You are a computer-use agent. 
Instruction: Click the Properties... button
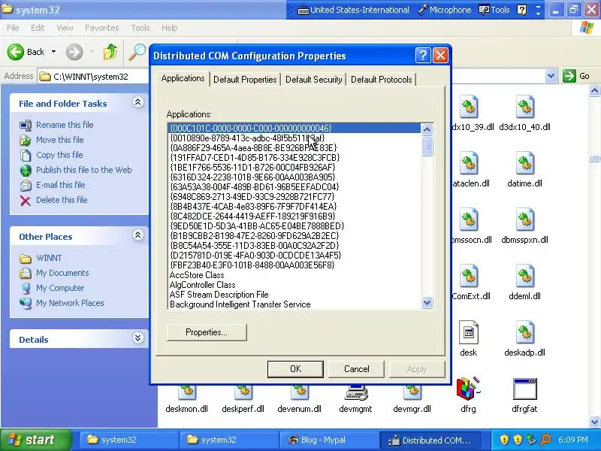pos(207,332)
